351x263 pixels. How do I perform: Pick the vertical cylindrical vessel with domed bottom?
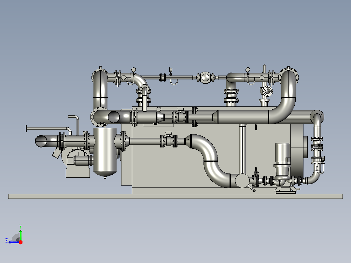105,152
